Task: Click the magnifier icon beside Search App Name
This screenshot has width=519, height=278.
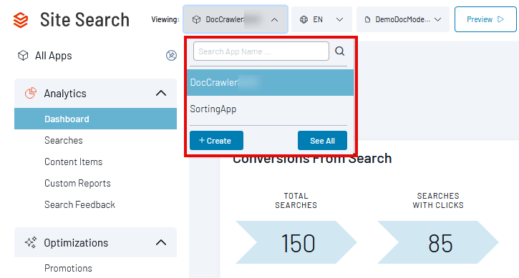Action: [339, 51]
